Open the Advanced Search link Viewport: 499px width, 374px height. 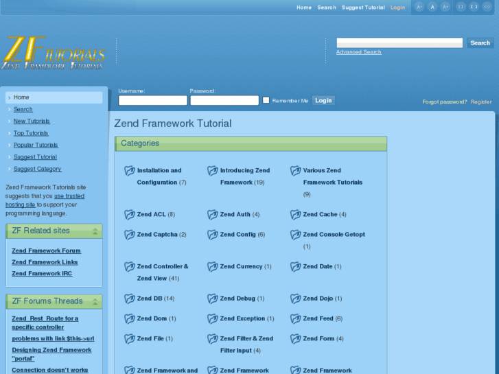point(359,52)
